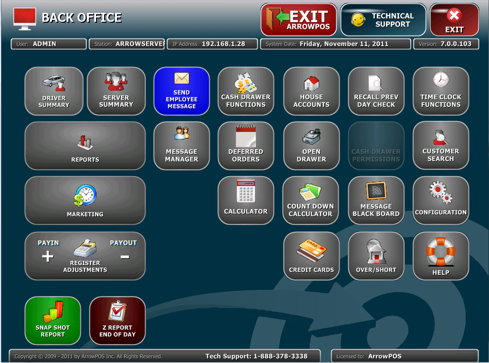Open Configuration settings

(x=440, y=200)
